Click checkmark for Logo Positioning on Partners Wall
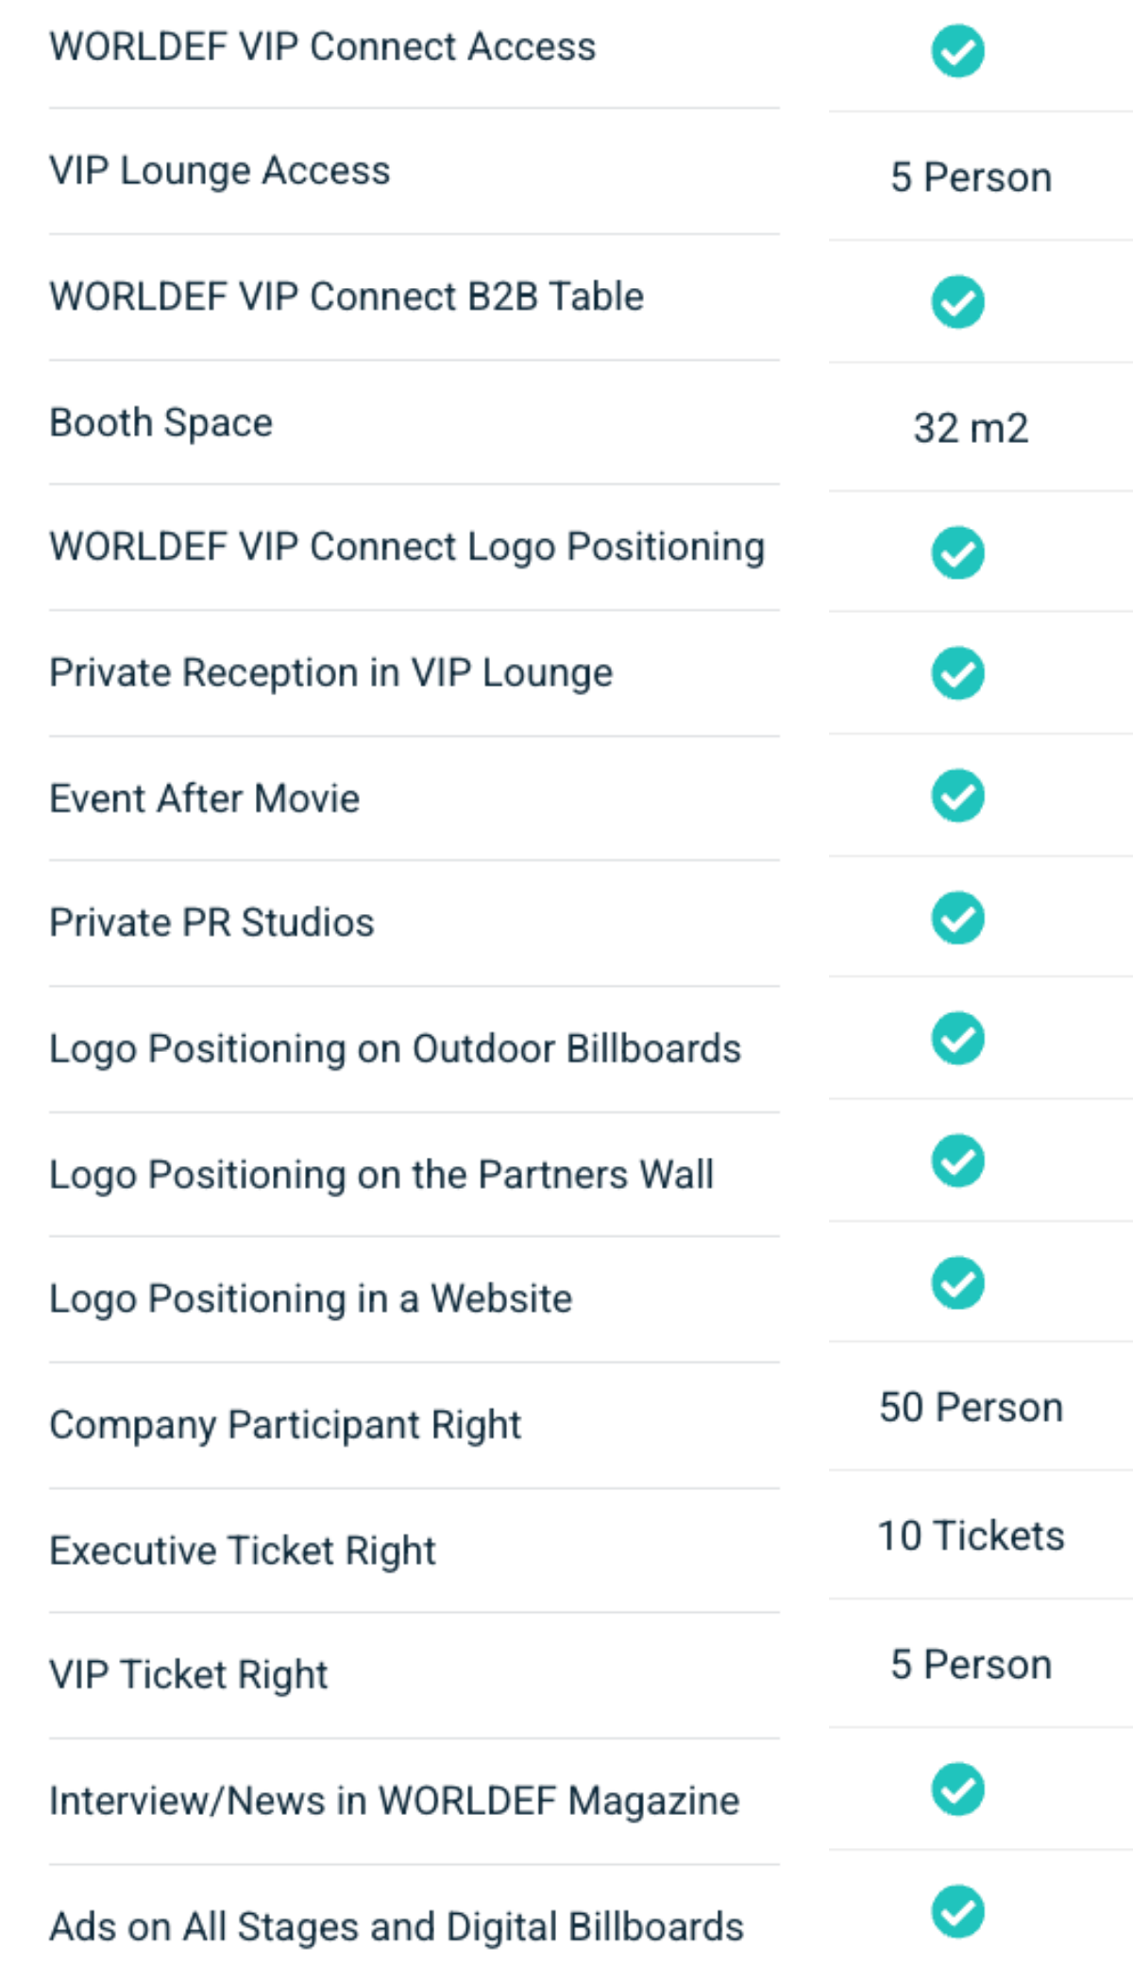Image resolution: width=1133 pixels, height=1983 pixels. 957,1161
